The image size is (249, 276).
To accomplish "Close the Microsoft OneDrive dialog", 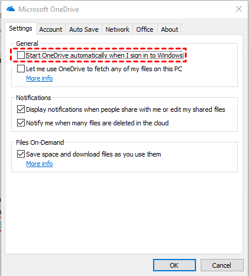I will tap(239, 9).
